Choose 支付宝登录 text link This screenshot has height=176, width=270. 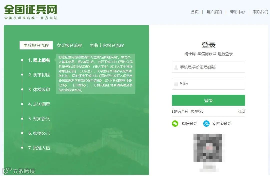(221, 124)
